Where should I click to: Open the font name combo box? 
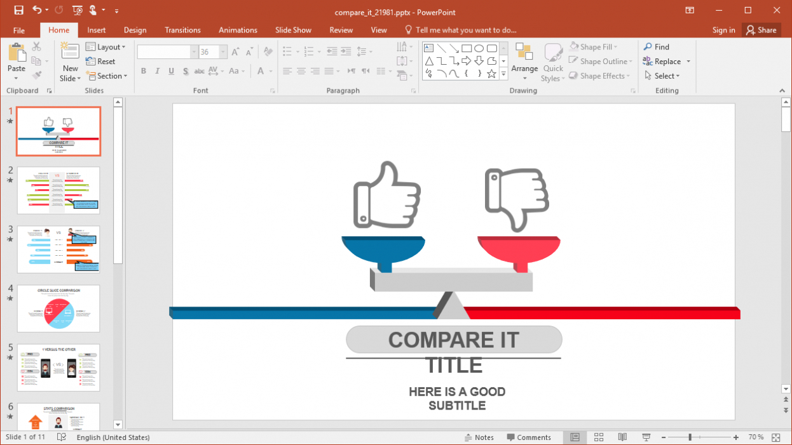pos(167,52)
